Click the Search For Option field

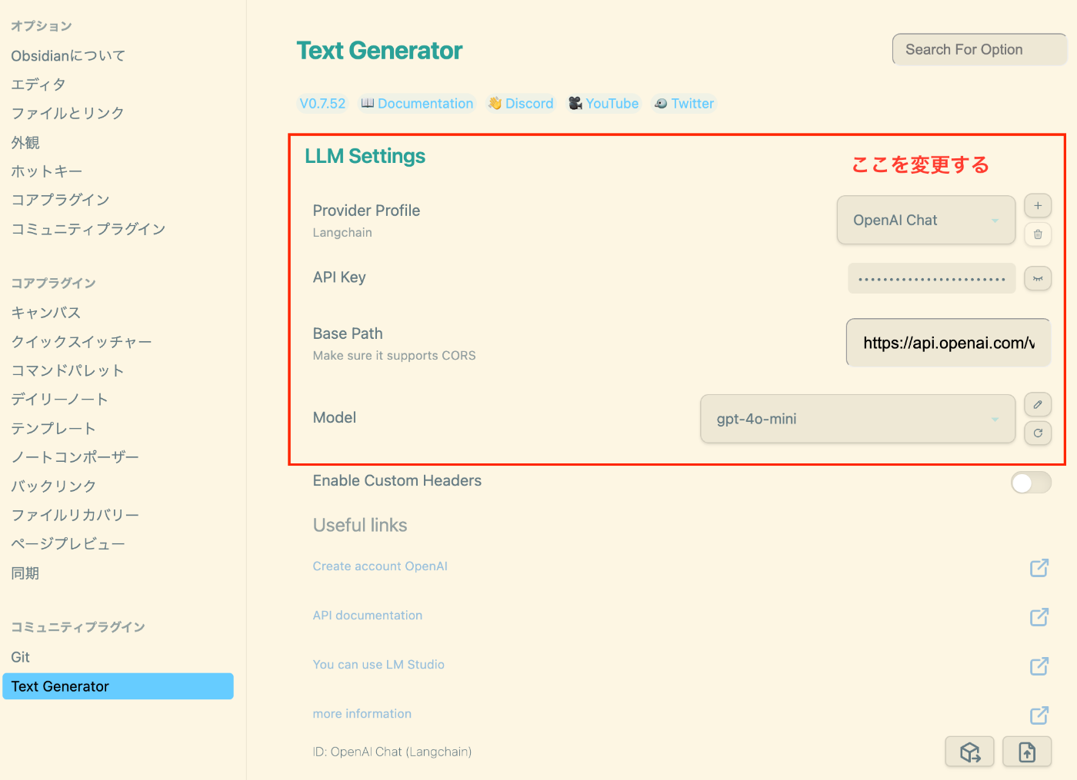979,50
